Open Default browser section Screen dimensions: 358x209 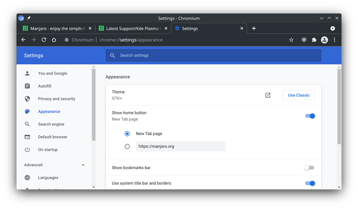click(x=53, y=137)
